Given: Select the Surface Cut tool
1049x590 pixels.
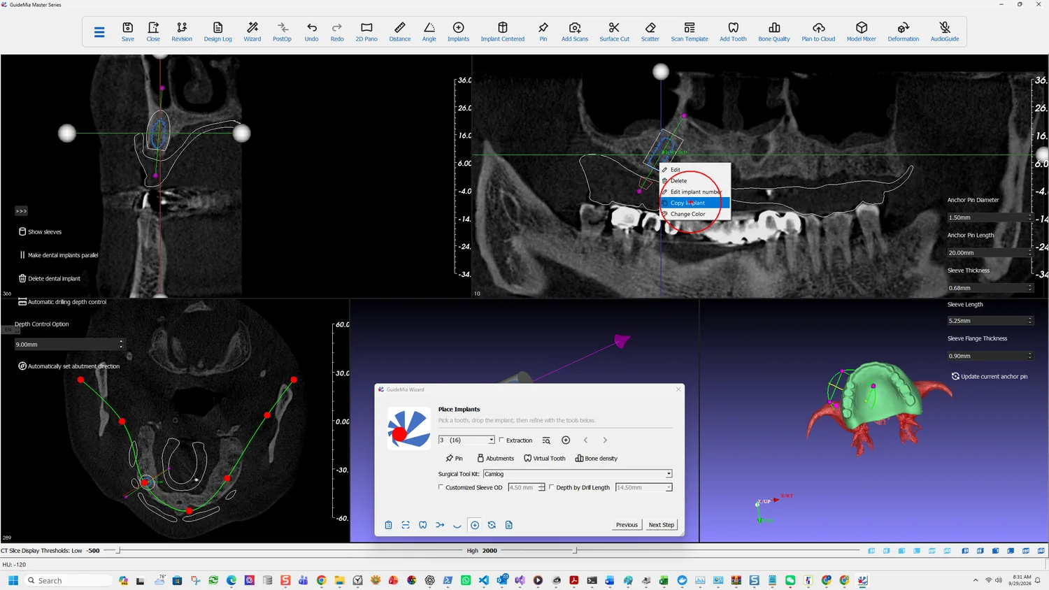Looking at the screenshot, I should (614, 31).
